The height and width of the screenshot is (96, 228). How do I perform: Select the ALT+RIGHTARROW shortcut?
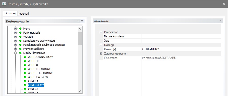coord(40,73)
